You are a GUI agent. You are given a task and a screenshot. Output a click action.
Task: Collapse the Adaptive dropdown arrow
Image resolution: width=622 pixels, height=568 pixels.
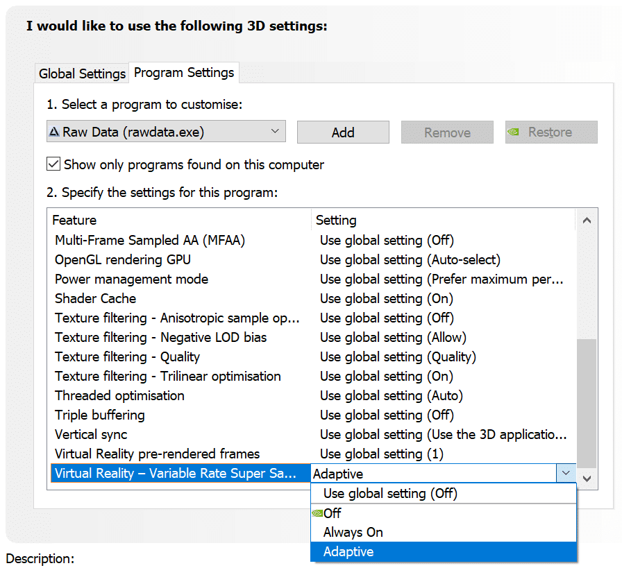click(566, 473)
